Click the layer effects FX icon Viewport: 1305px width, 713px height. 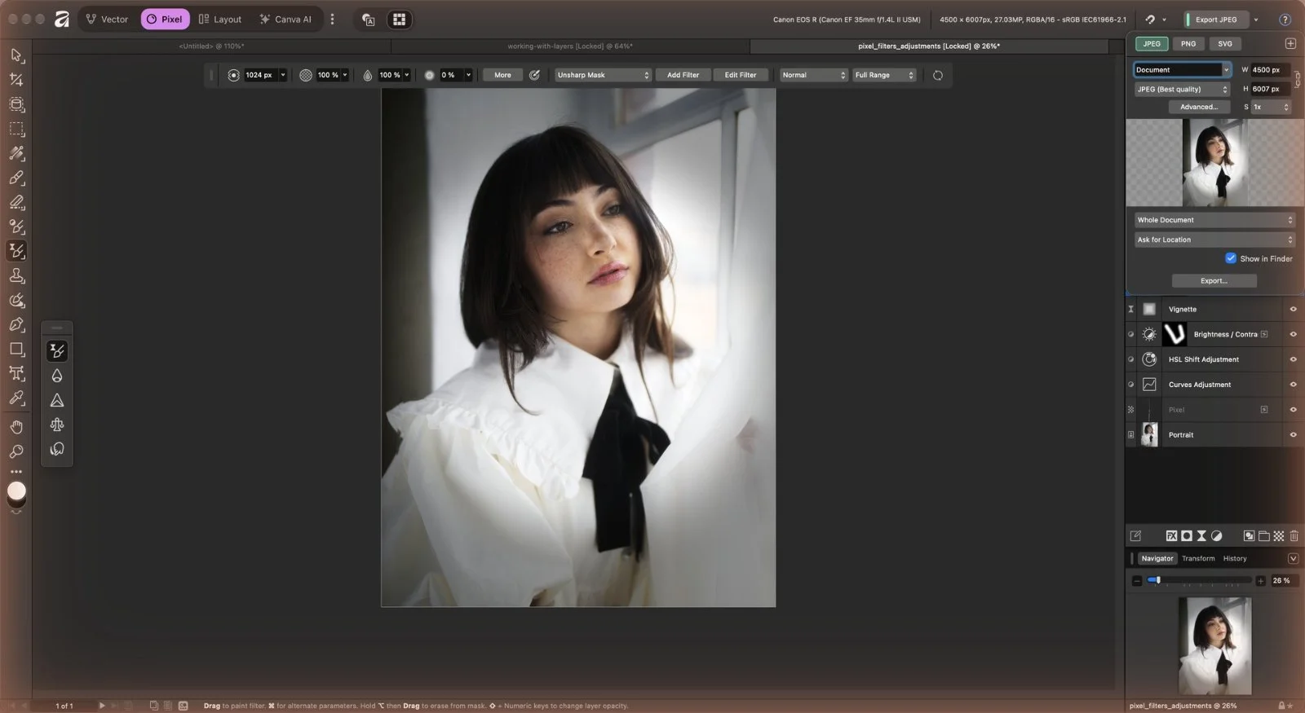point(1171,535)
